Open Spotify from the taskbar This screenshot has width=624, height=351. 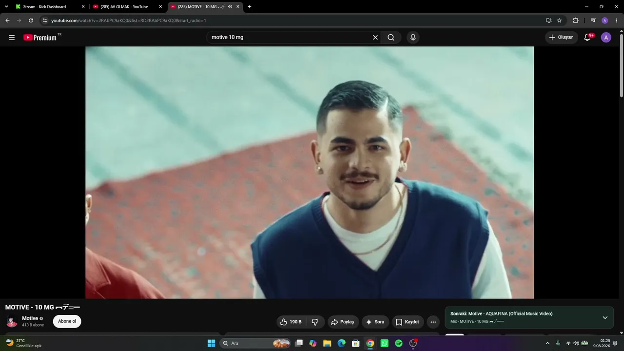click(x=399, y=343)
